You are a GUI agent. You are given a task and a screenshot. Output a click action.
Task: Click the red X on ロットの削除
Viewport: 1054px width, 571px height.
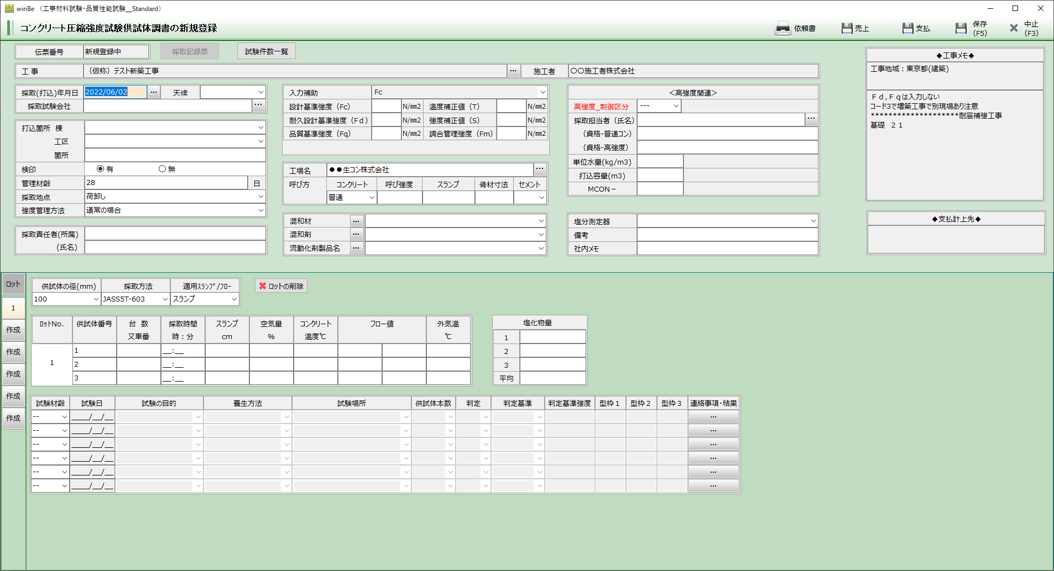[x=263, y=286]
